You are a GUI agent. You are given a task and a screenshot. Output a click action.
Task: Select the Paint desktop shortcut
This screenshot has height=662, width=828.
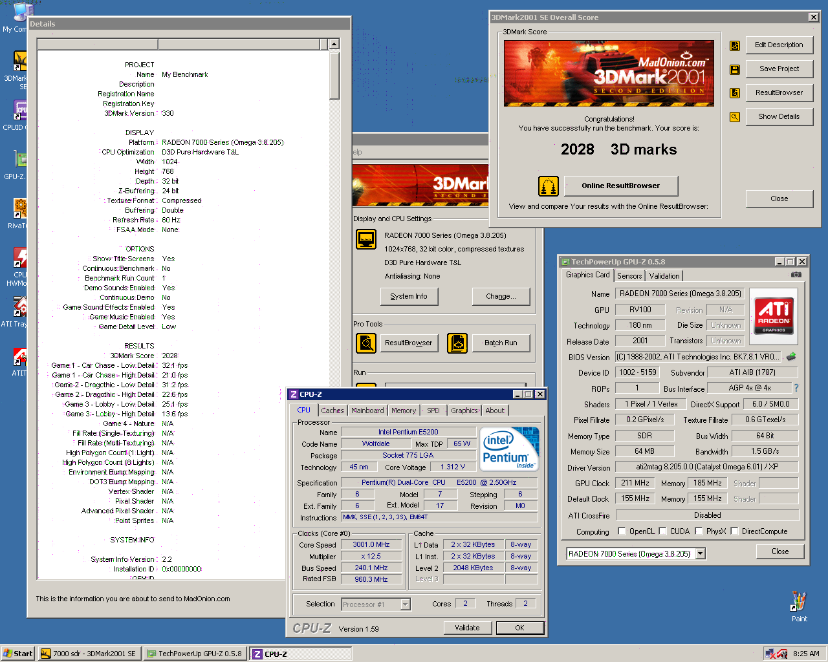click(x=800, y=606)
